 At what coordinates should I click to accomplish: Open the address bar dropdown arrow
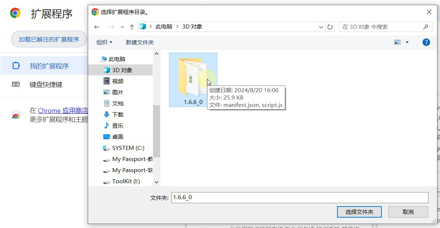321,26
